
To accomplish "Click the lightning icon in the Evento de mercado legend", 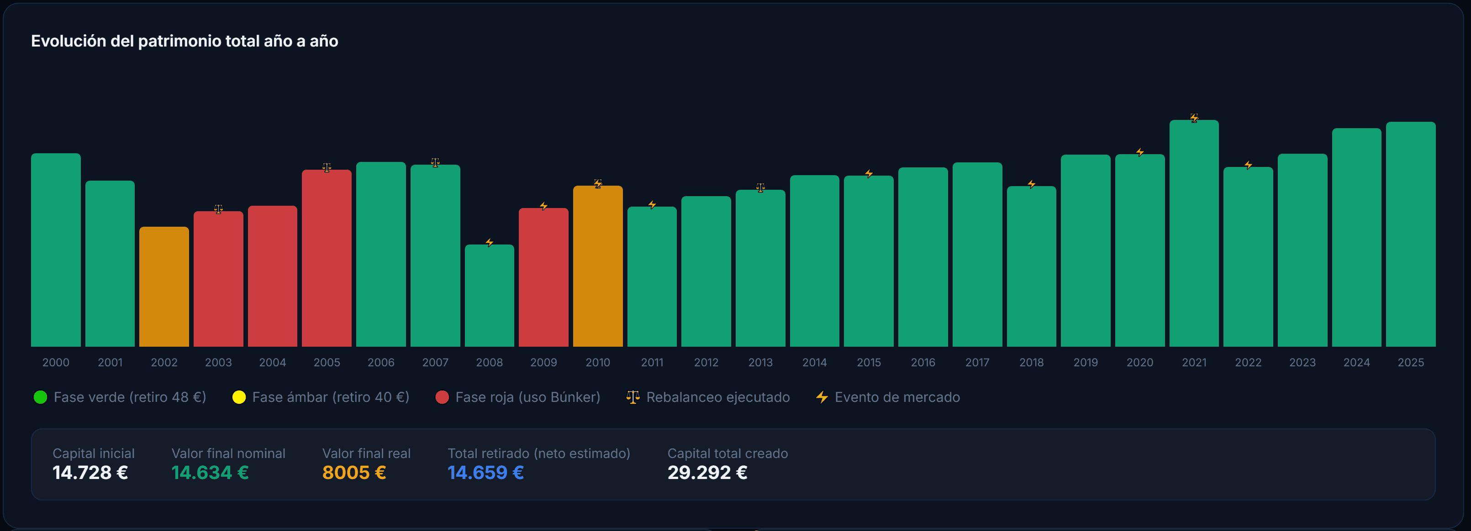I will (822, 397).
